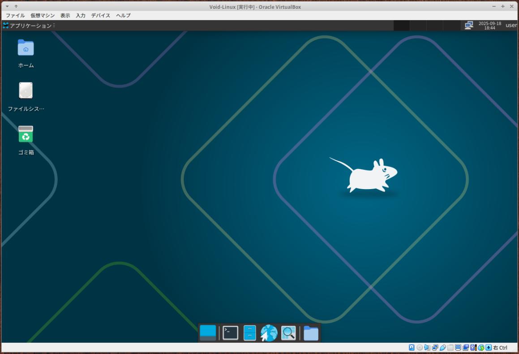Open the 表示 menu
This screenshot has width=519, height=354.
pos(65,16)
